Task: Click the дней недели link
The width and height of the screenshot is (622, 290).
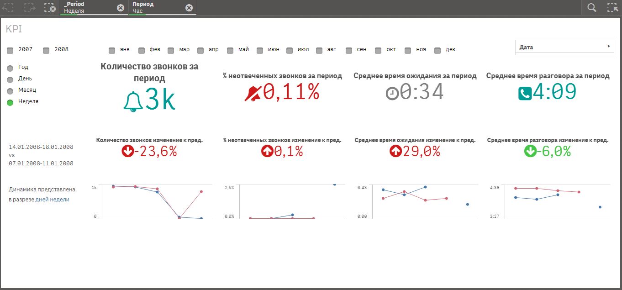Action: pyautogui.click(x=52, y=200)
